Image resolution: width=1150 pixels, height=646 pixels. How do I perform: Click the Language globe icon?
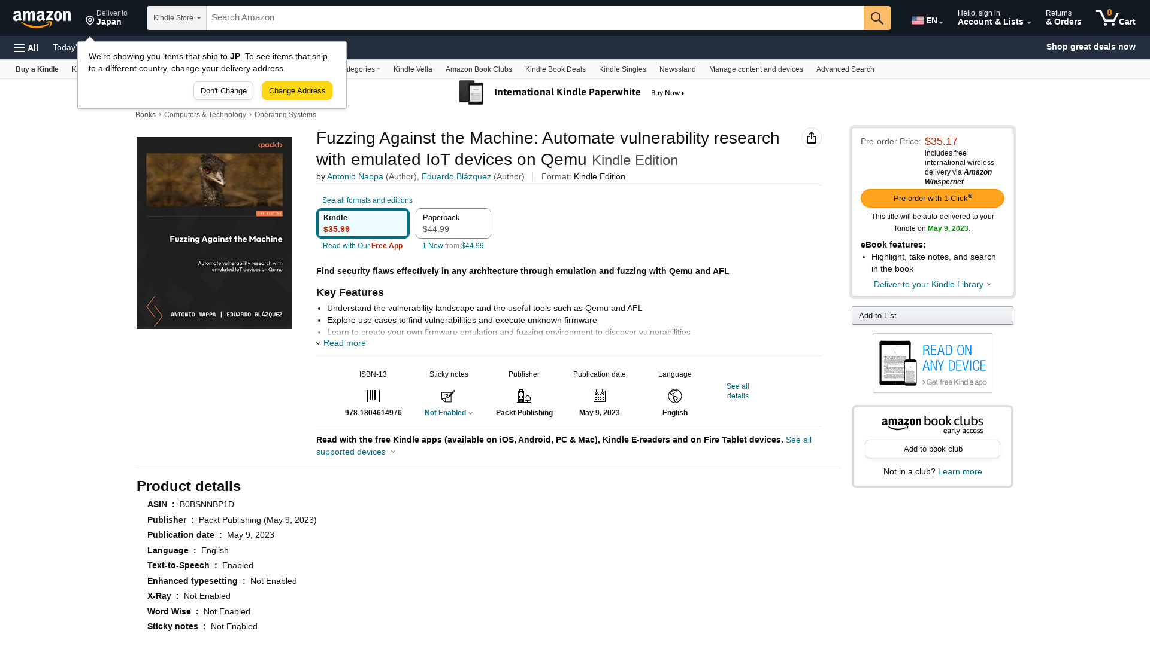[675, 396]
